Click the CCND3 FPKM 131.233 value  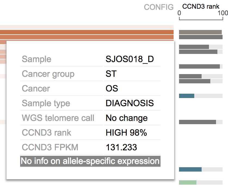[121, 147]
